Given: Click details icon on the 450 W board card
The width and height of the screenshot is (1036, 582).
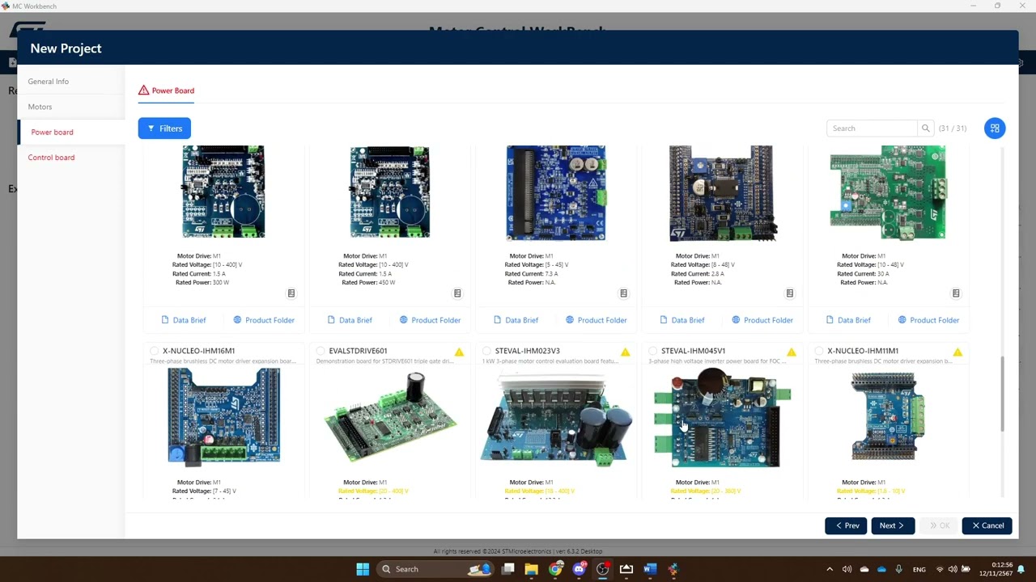Looking at the screenshot, I should point(457,293).
